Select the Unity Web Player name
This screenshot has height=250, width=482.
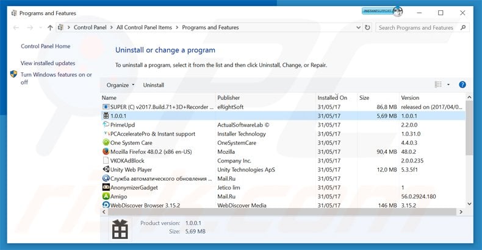coord(131,170)
